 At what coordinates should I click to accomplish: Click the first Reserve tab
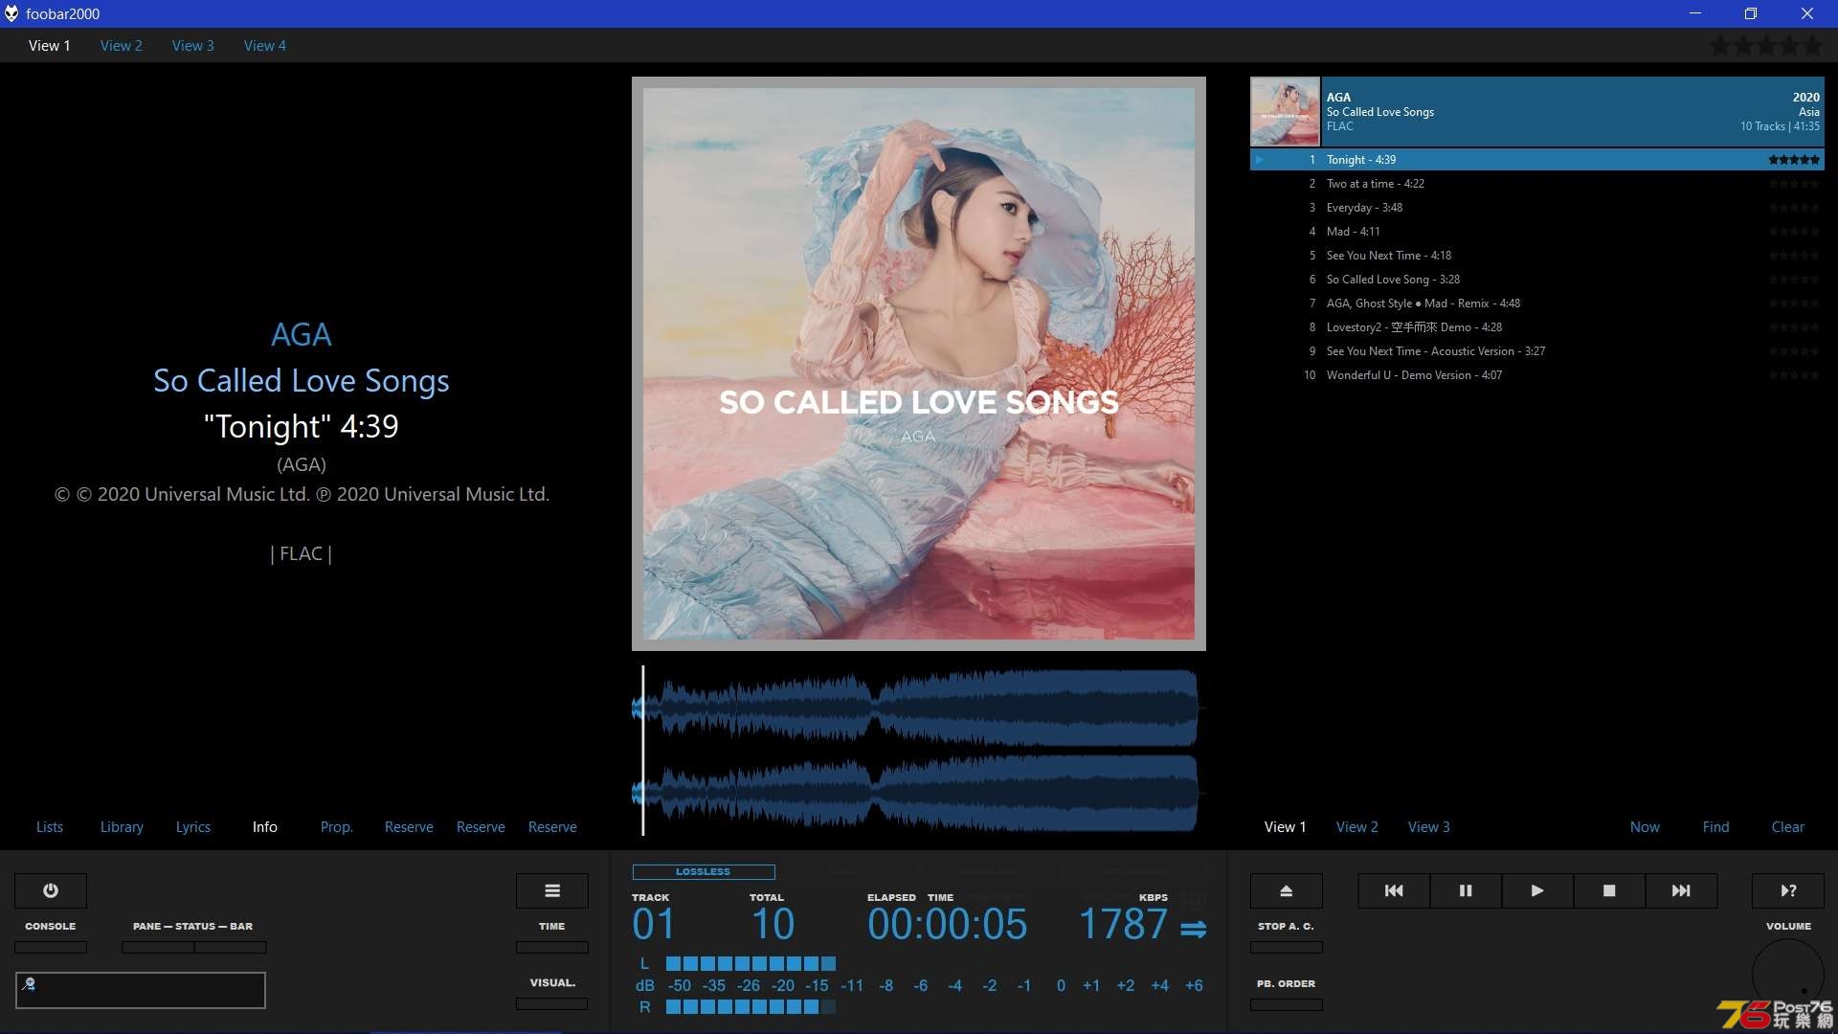point(409,827)
